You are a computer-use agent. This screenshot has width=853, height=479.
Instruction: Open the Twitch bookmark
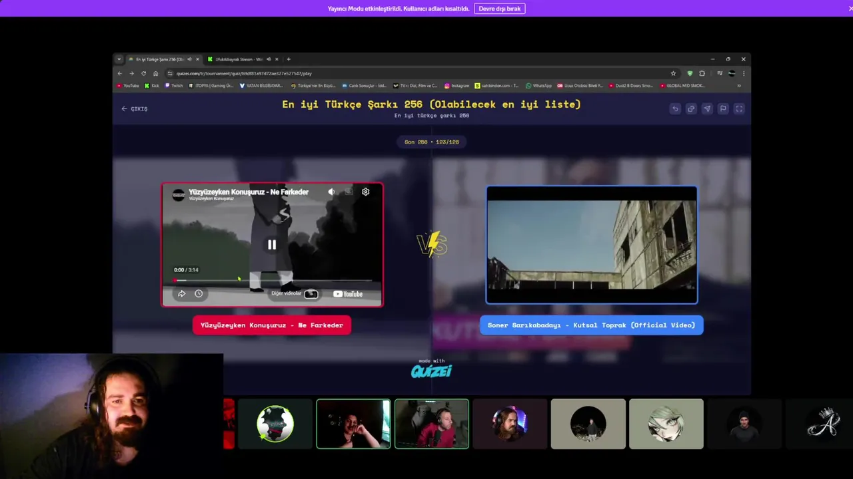pyautogui.click(x=174, y=86)
